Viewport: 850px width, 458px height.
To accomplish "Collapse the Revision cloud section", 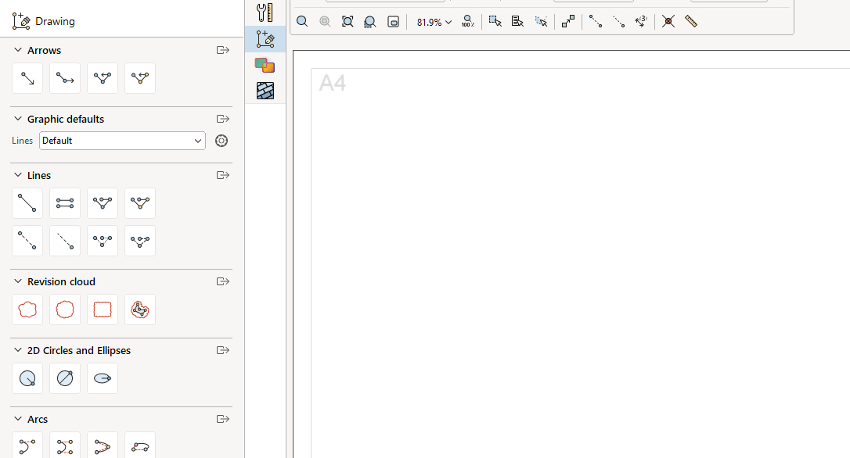I will [18, 281].
